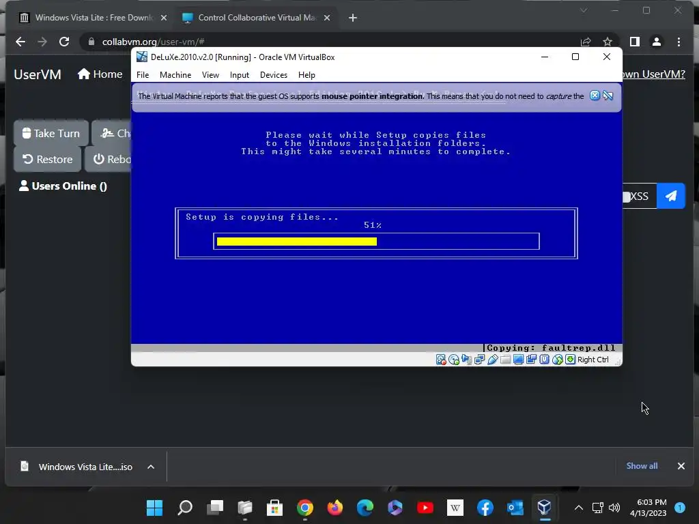The height and width of the screenshot is (524, 699).
Task: Open Outlook from taskbar
Action: (x=515, y=508)
